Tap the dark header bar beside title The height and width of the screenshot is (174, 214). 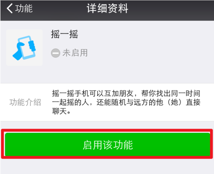[x=171, y=10]
